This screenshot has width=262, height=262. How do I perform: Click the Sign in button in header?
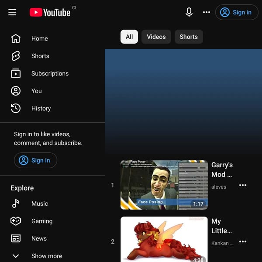click(237, 12)
